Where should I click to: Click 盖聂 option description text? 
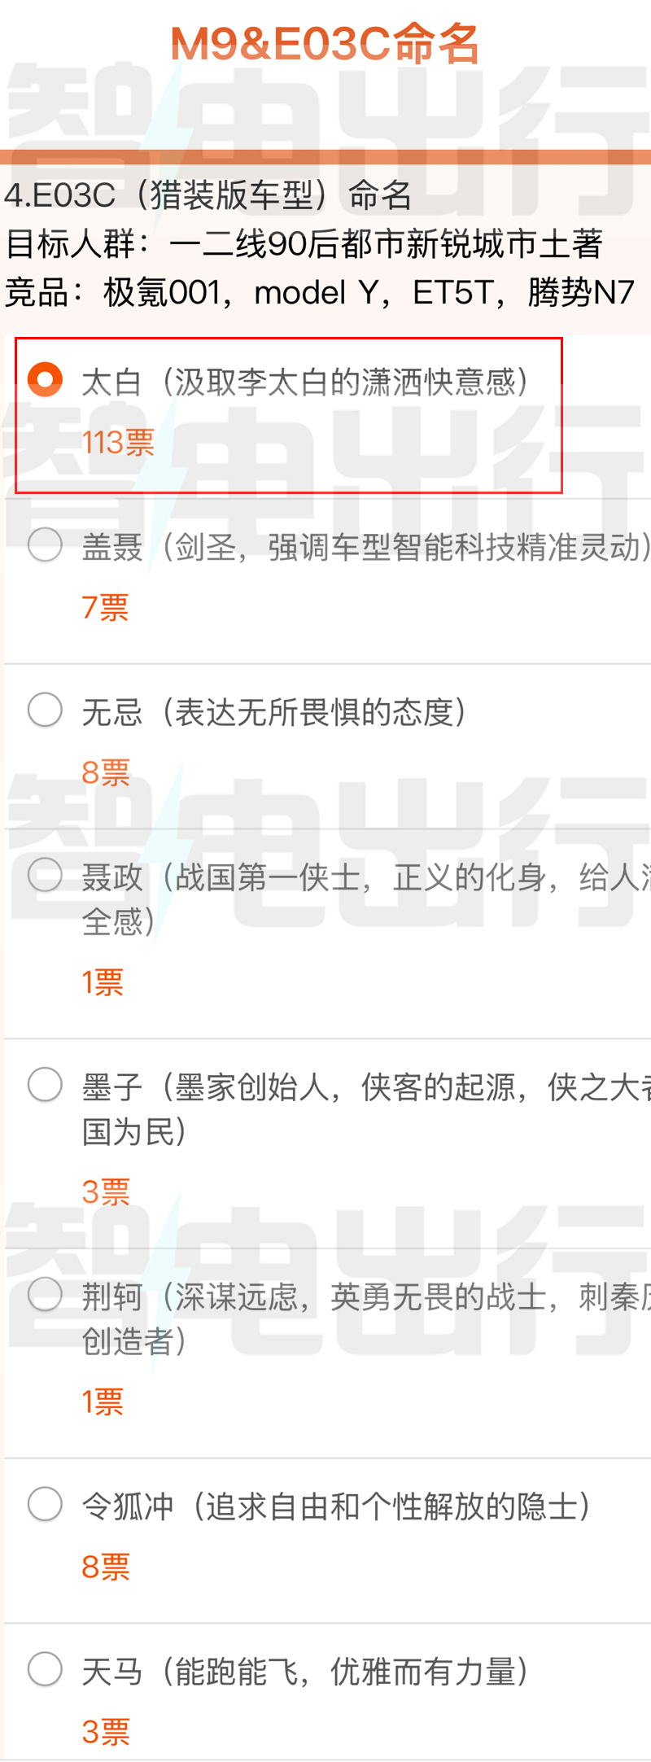coord(366,547)
